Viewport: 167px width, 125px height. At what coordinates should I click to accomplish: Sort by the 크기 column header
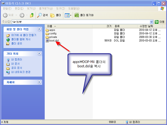pyautogui.click(x=102, y=26)
